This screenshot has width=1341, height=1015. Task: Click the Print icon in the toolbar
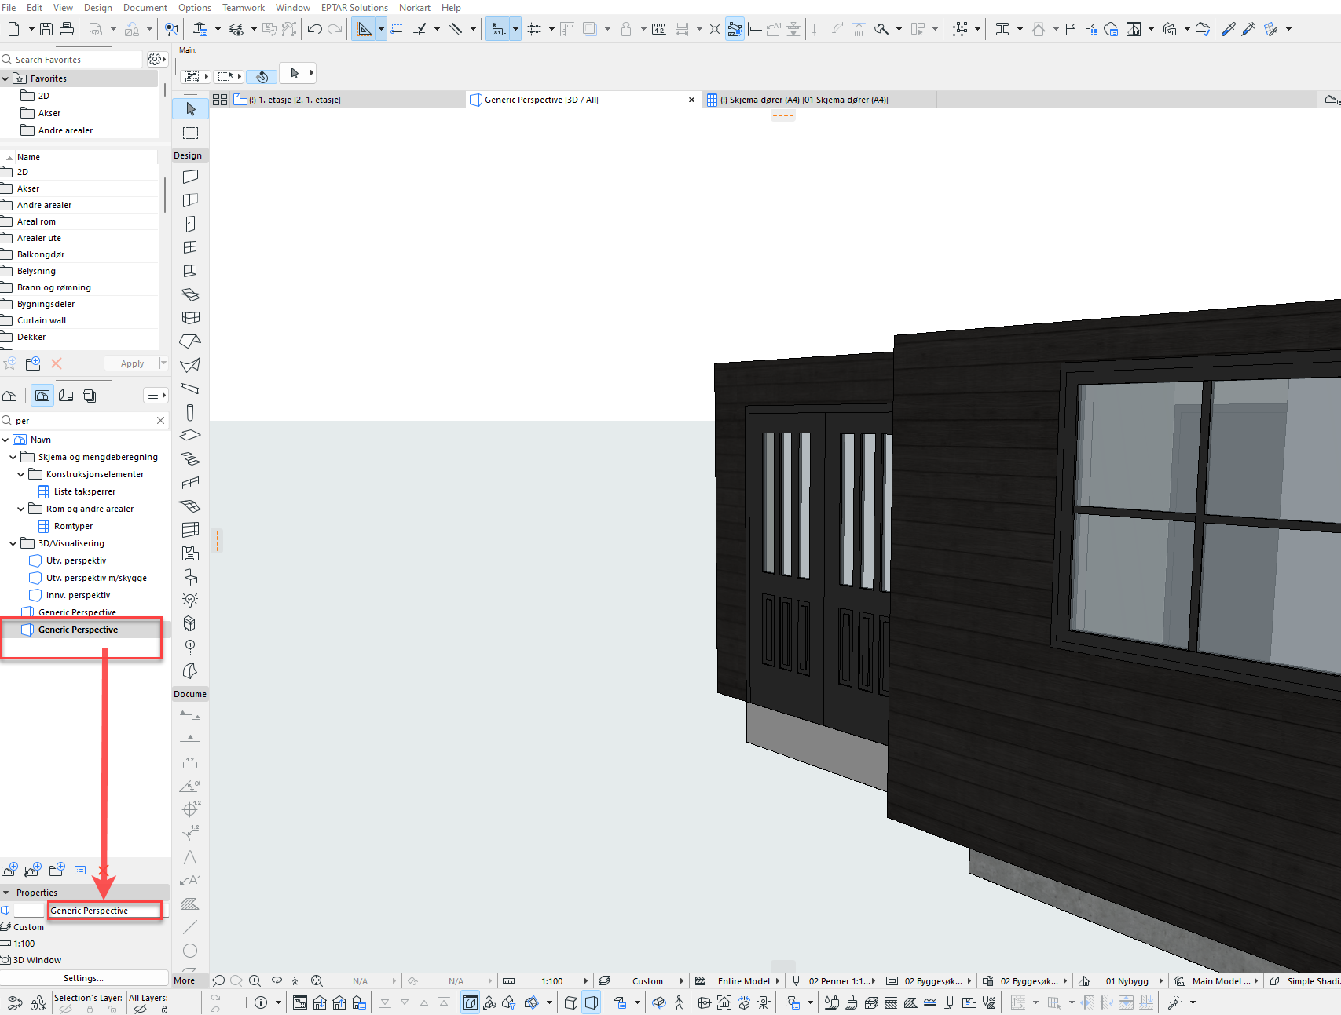[x=67, y=29]
